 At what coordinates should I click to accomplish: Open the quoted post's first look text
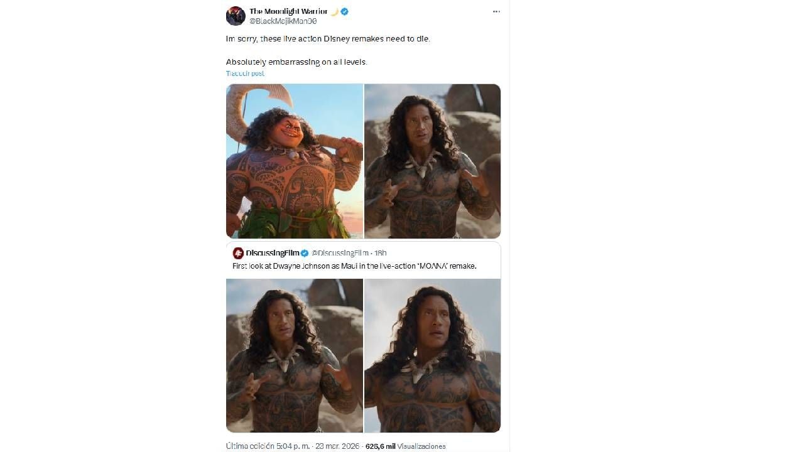click(355, 266)
